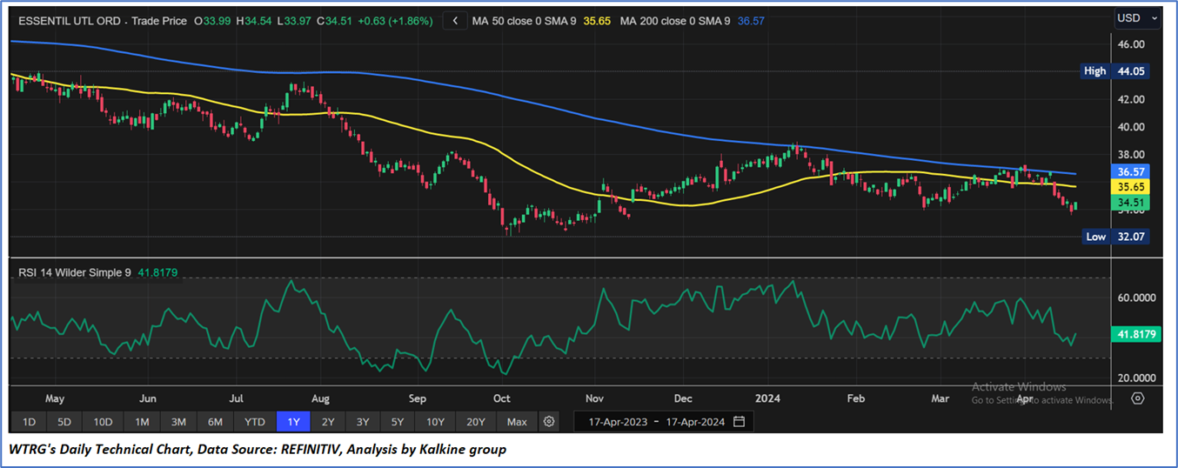Click the MA 50 indicator label
This screenshot has width=1178, height=468.
tap(528, 20)
